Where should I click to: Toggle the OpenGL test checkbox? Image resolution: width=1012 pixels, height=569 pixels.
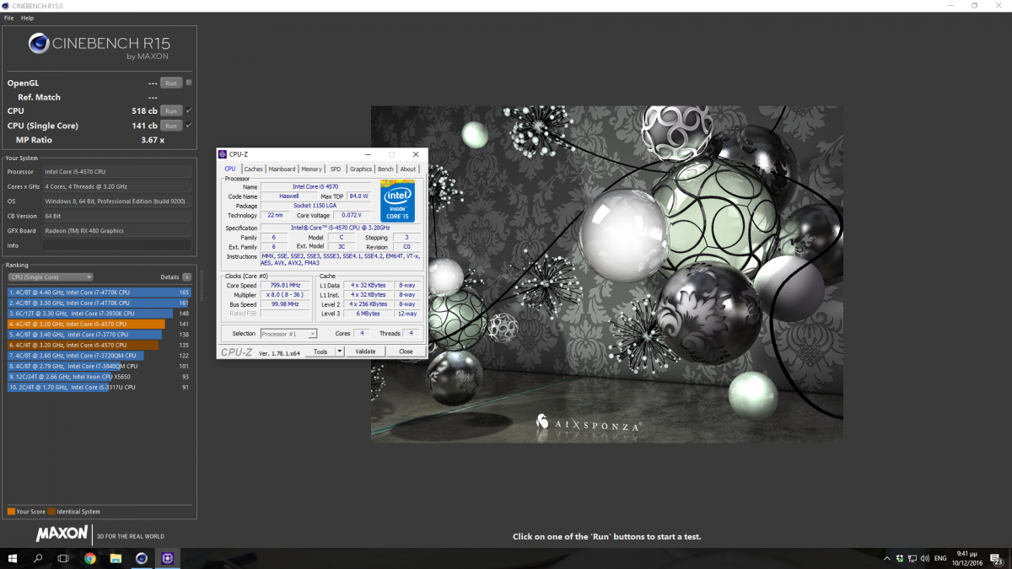click(189, 83)
